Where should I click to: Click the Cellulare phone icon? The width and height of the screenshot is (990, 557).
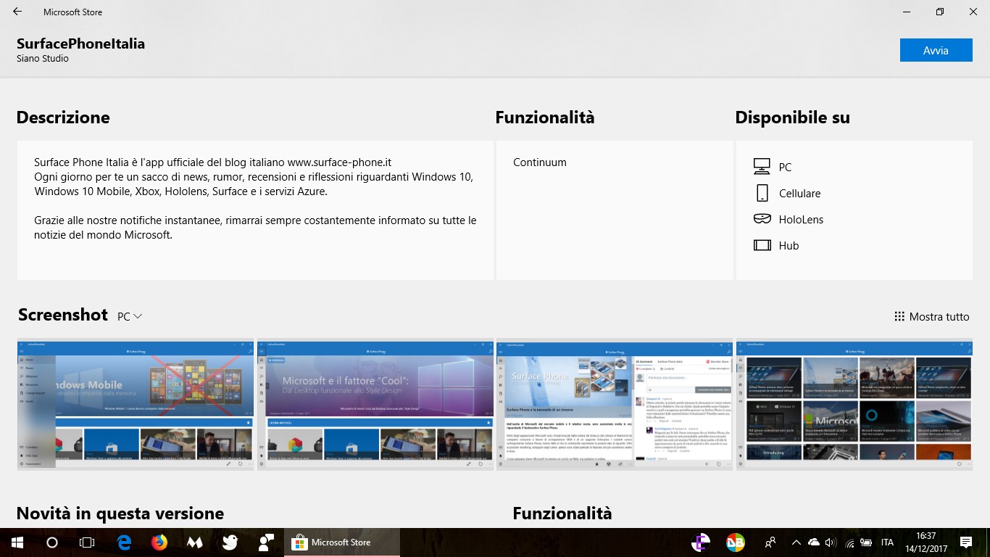762,193
